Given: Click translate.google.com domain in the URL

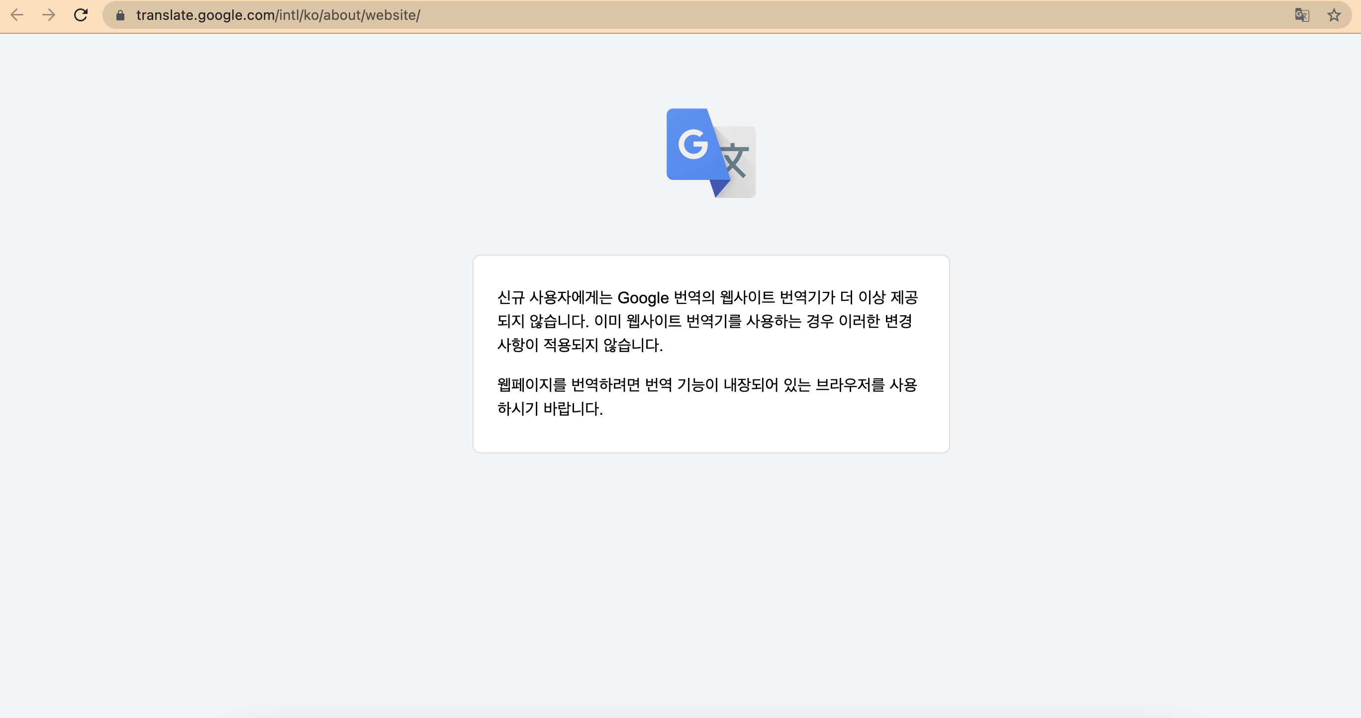Looking at the screenshot, I should click(x=205, y=15).
